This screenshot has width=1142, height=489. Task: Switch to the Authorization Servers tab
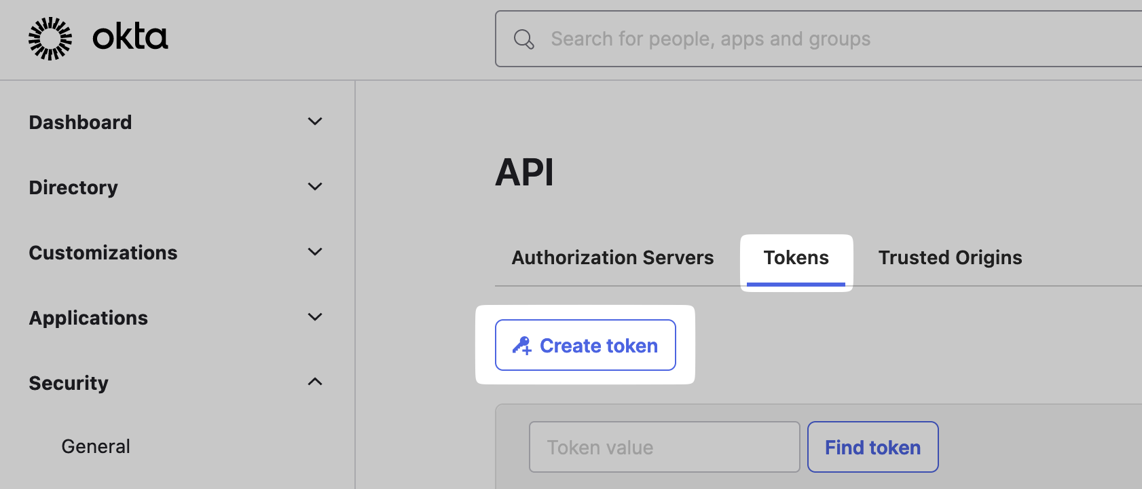(612, 258)
